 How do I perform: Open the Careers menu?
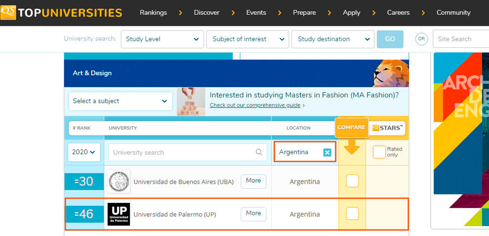[x=398, y=13]
